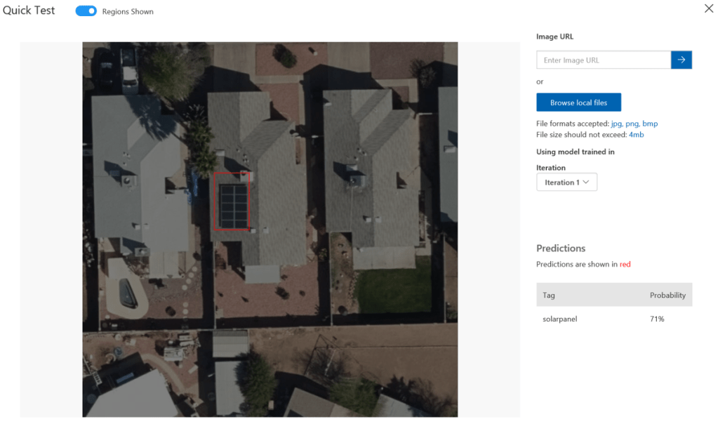The height and width of the screenshot is (424, 718).
Task: Click the red color word in predictions note
Action: (625, 265)
